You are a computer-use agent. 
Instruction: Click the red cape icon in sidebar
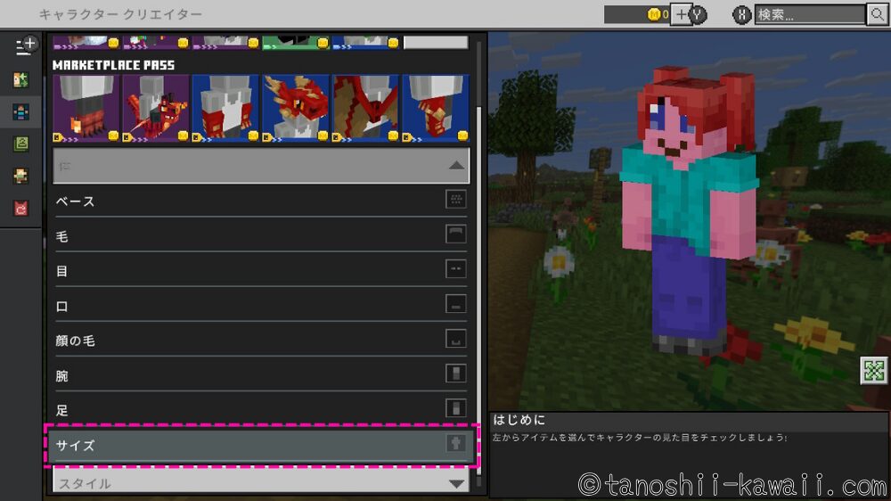coord(21,209)
